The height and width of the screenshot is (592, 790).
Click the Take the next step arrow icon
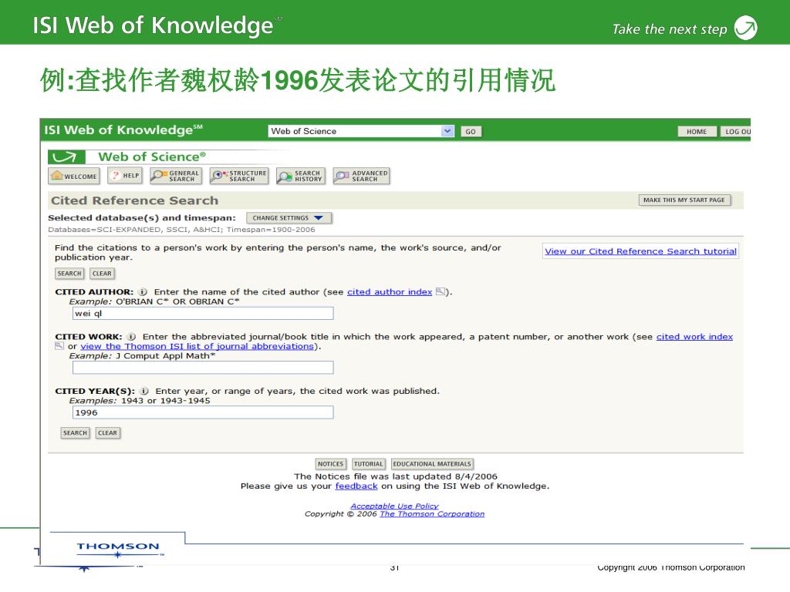746,28
